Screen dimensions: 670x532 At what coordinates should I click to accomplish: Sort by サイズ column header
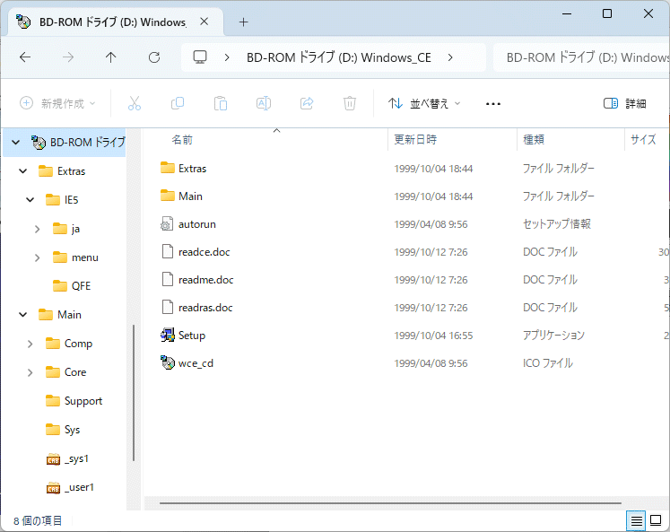pos(643,140)
